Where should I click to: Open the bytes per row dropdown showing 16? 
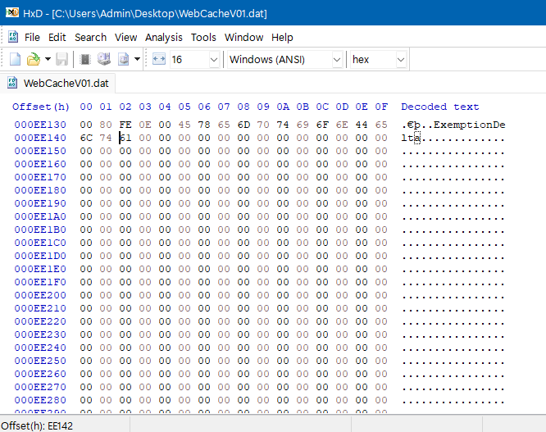coord(213,60)
